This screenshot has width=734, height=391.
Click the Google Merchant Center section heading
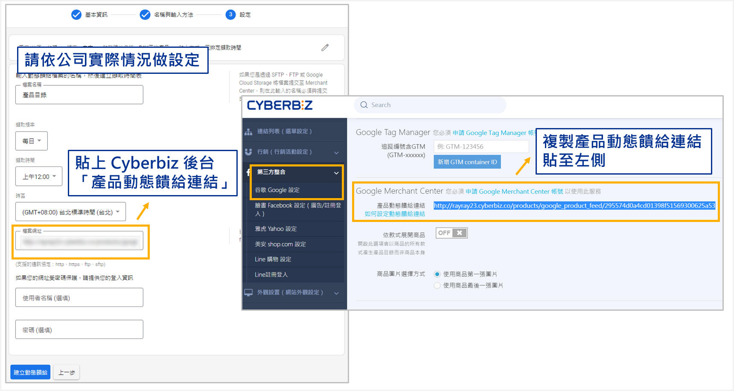point(399,191)
